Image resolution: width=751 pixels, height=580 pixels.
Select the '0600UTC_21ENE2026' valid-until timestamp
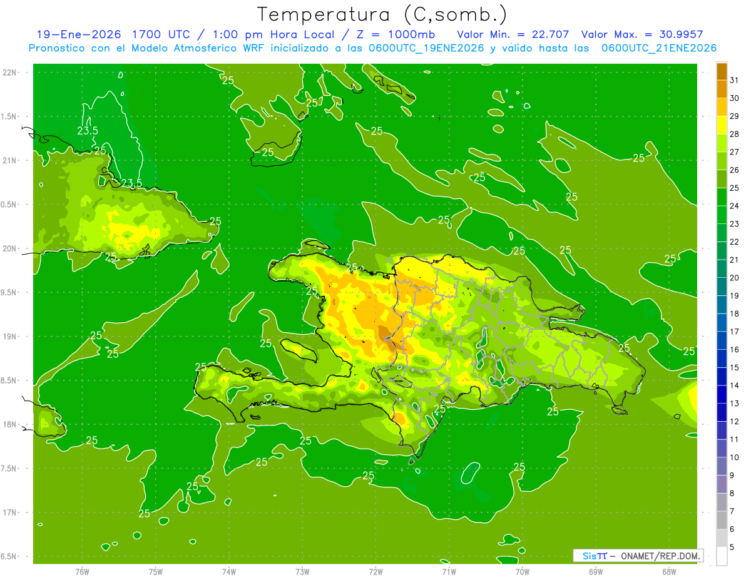(658, 48)
